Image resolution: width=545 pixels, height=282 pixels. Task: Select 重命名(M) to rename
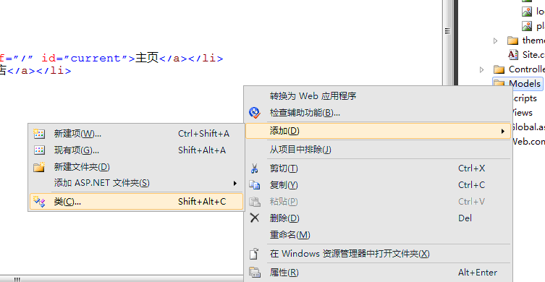pos(378,235)
